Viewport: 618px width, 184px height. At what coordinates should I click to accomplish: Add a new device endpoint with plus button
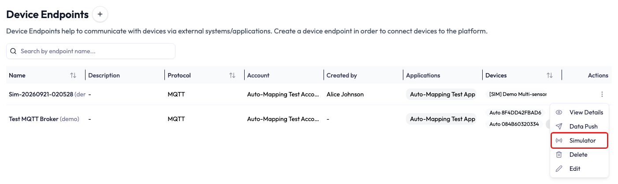(x=100, y=15)
